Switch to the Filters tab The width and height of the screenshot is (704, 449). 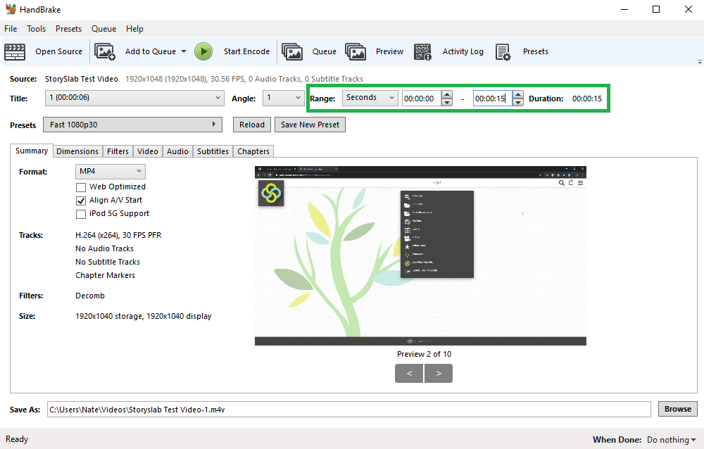click(x=118, y=151)
